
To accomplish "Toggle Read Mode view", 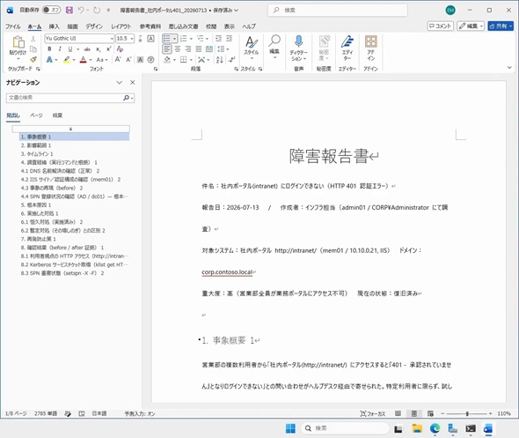I will [x=398, y=413].
